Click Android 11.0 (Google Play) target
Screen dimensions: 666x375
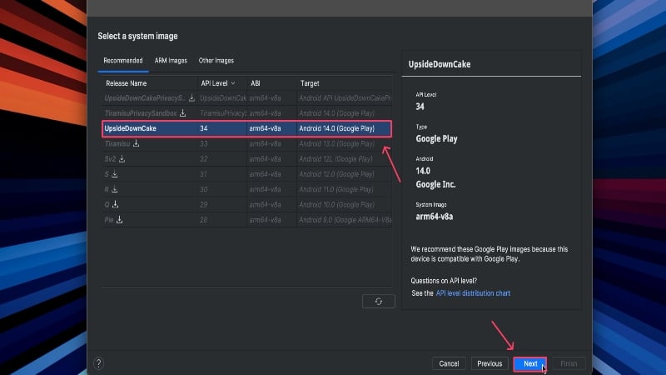[x=336, y=189]
